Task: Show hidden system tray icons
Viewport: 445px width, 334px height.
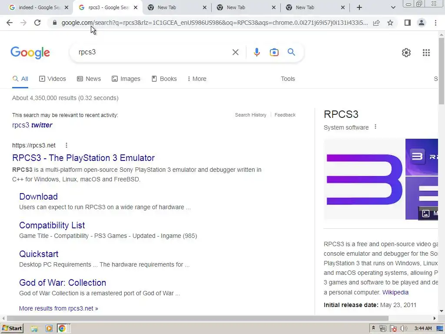Action: pyautogui.click(x=373, y=328)
